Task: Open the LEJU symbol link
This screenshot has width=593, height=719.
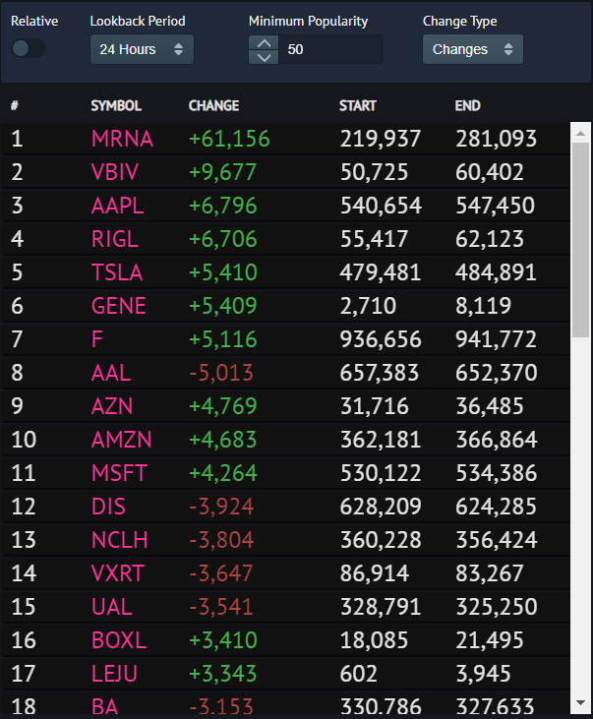Action: pos(114,675)
